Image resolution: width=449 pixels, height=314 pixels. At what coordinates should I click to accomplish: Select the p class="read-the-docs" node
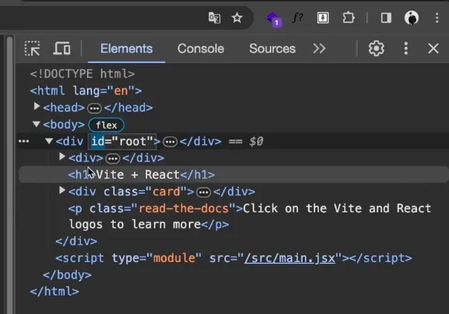point(250,217)
